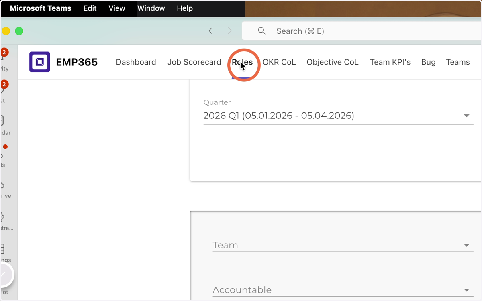Click the Accountable field dropdown arrow

point(466,290)
